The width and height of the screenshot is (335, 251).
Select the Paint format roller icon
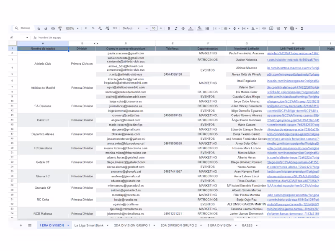60,28
